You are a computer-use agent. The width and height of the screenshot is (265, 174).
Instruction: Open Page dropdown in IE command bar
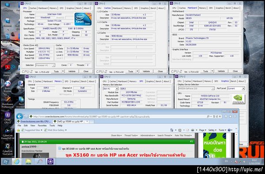coord(202,130)
